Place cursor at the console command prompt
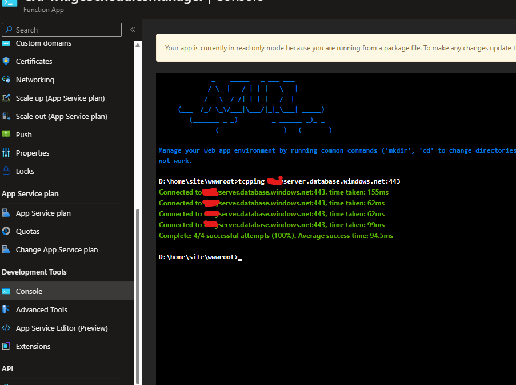The width and height of the screenshot is (516, 385). click(239, 256)
